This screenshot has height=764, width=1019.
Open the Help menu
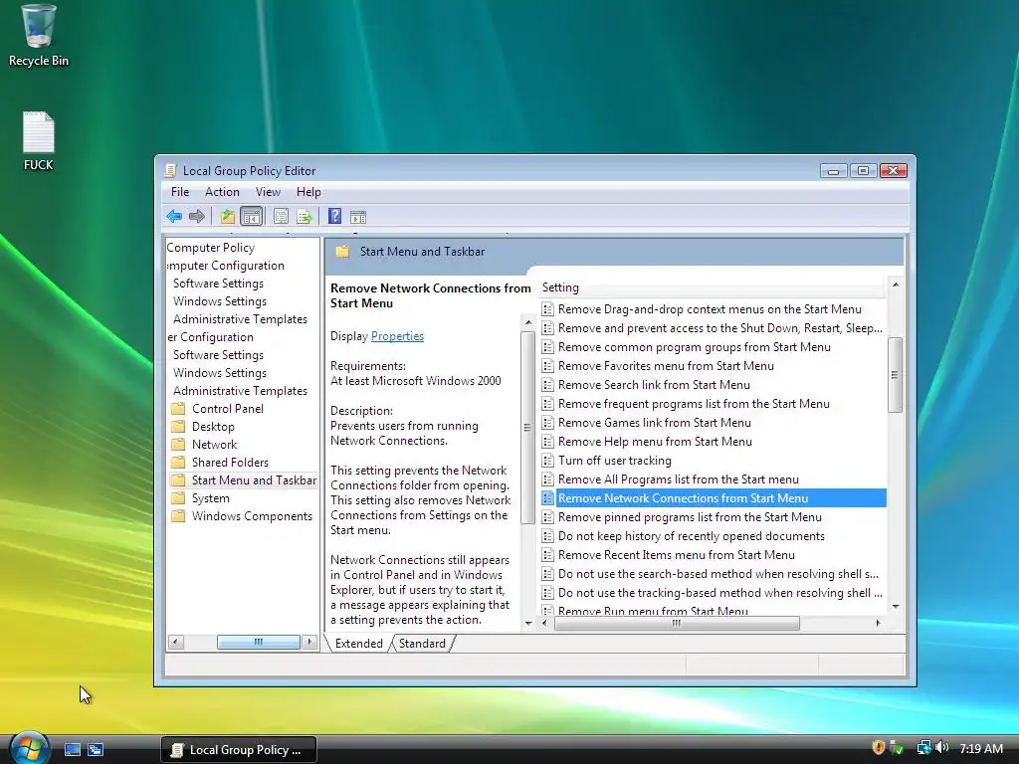[308, 192]
